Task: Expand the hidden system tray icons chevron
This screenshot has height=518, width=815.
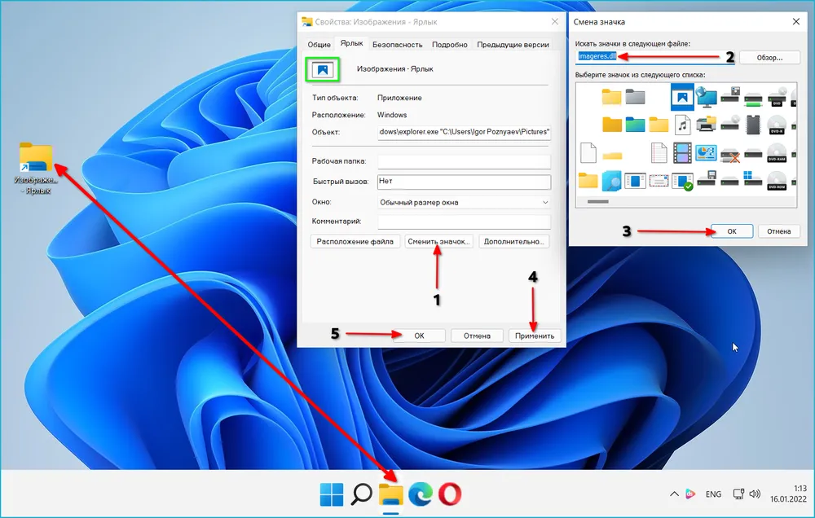Action: pos(674,494)
